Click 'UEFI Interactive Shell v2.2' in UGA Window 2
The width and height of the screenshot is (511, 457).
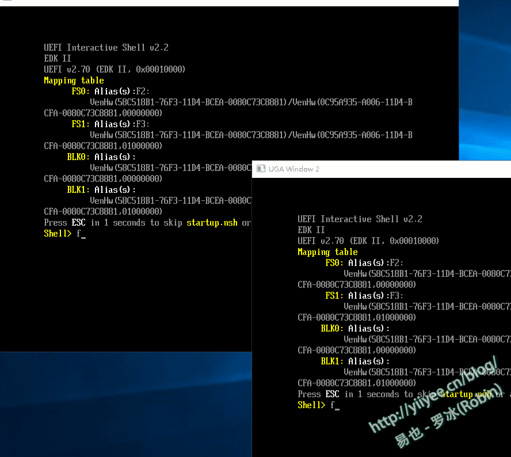click(x=360, y=219)
